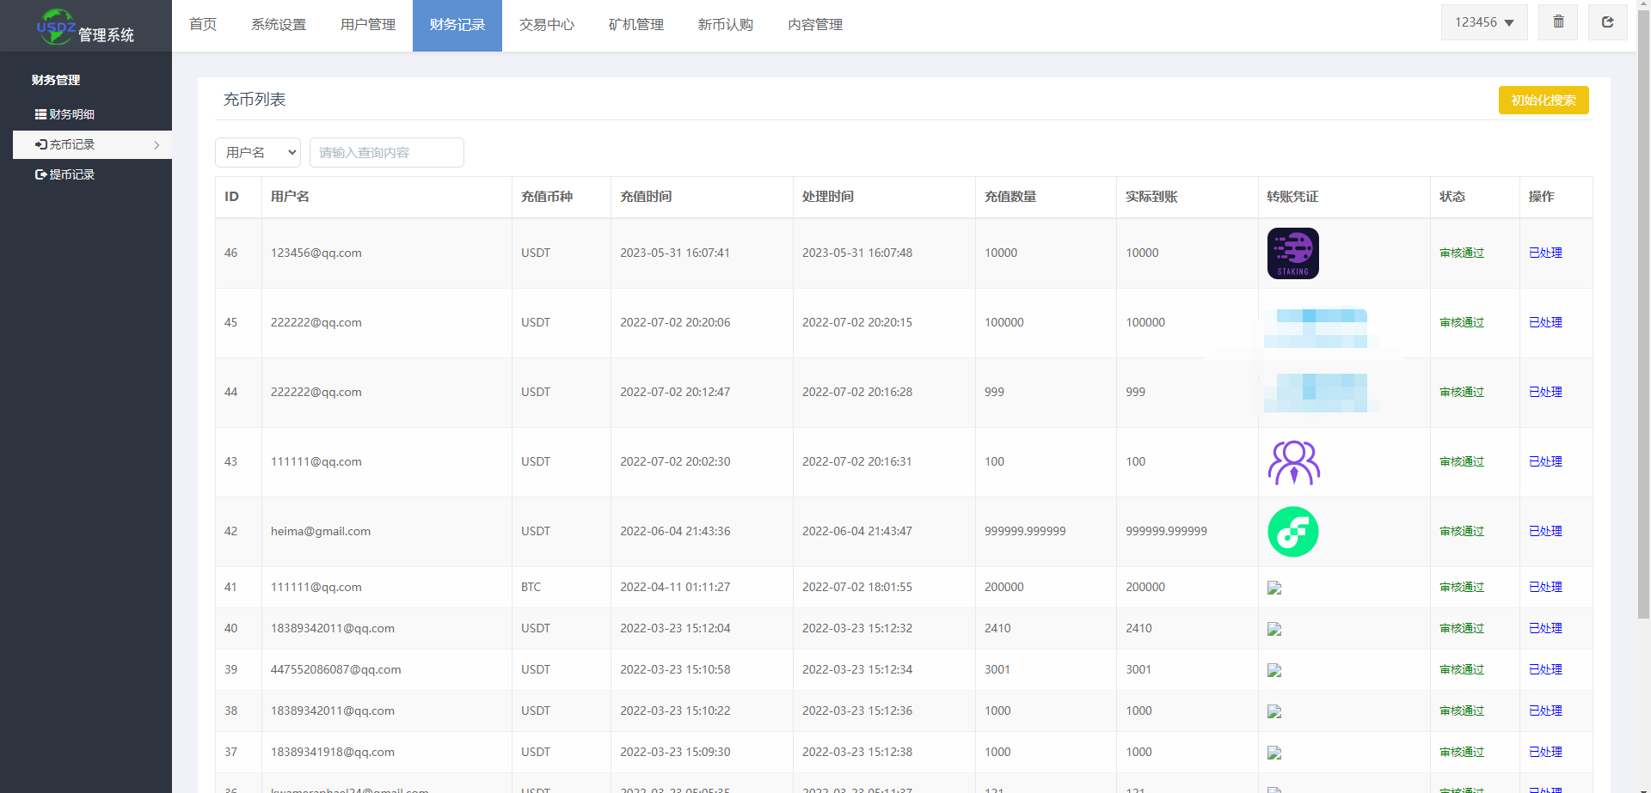This screenshot has height=793, width=1651.
Task: Switch to the 交易中心 tab
Action: point(546,25)
